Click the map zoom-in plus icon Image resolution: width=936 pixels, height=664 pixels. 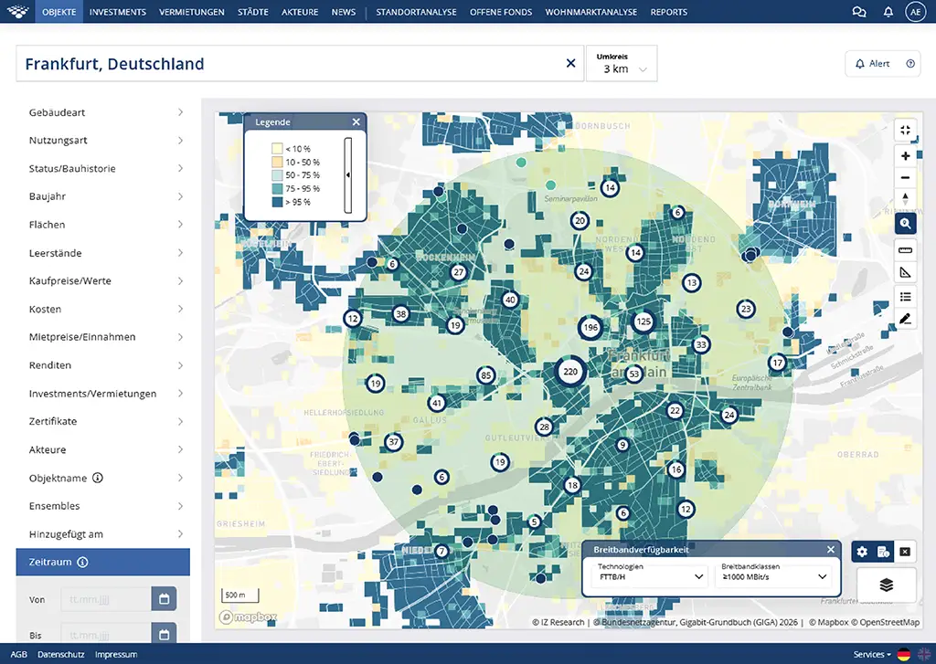coord(905,155)
